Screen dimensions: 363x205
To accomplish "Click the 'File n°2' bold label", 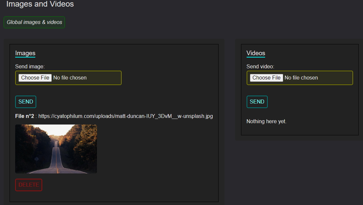I will [x=24, y=116].
